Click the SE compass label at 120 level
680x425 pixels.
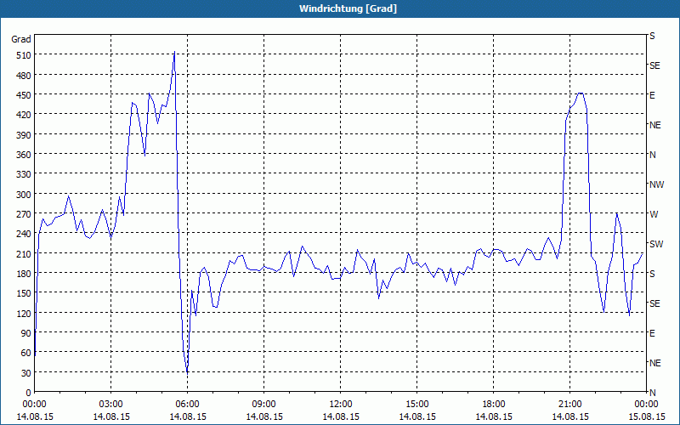[x=654, y=303]
